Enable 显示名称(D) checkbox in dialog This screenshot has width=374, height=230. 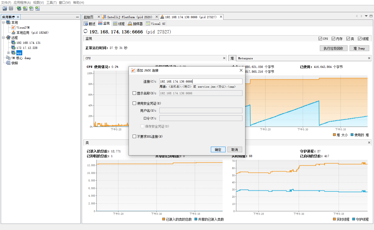(x=134, y=93)
